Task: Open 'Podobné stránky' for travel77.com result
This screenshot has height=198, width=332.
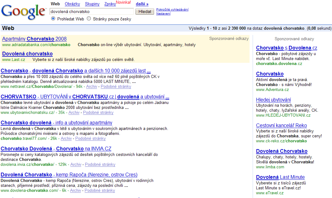Action: click(x=91, y=138)
